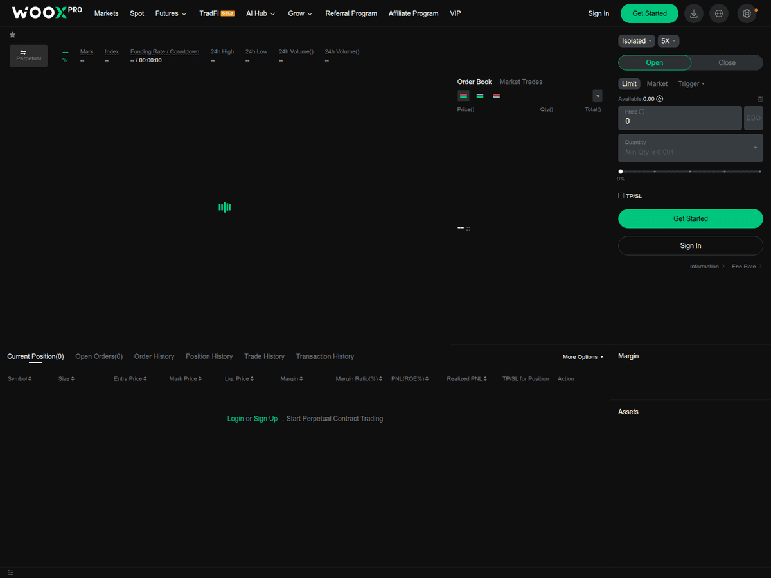Switch to the Market Trades tab

coord(521,82)
